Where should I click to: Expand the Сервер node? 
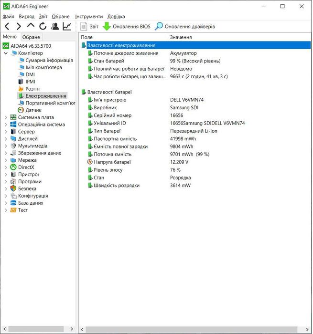pos(6,132)
